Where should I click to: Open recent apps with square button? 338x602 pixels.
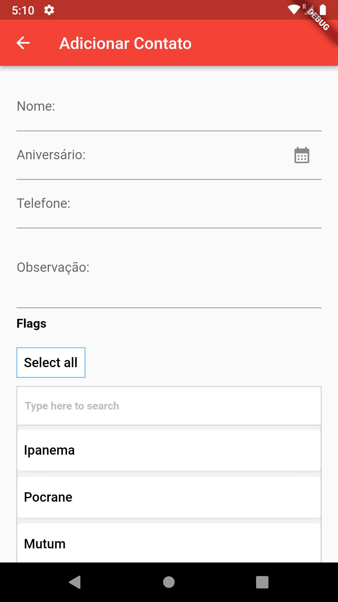(x=262, y=582)
